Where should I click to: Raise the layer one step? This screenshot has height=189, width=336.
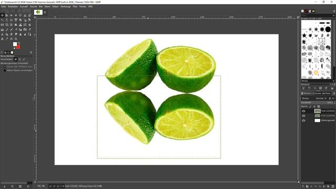(311, 186)
